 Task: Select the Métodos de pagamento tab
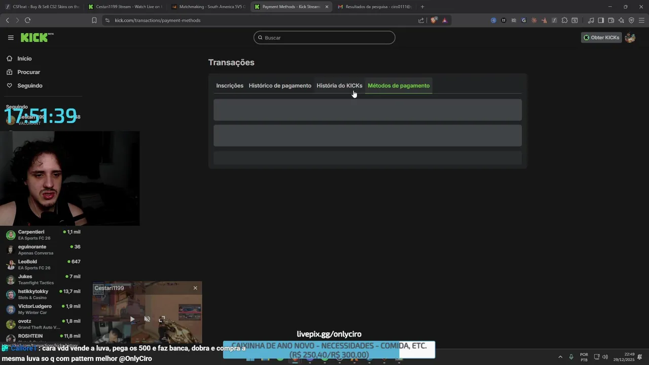pos(399,86)
